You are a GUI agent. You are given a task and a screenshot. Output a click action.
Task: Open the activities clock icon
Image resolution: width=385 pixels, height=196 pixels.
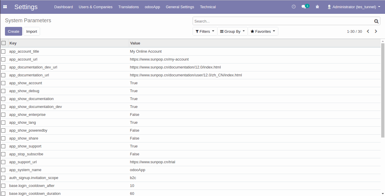(x=294, y=7)
